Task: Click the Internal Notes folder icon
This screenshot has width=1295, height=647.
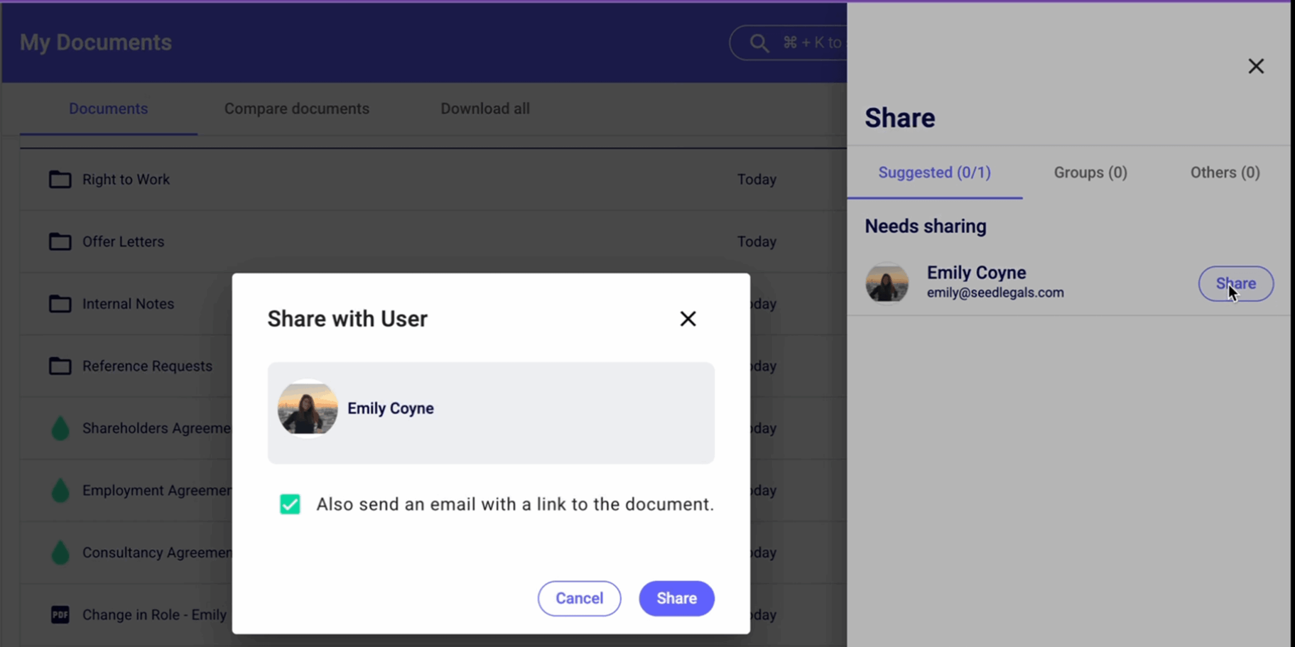Action: pyautogui.click(x=60, y=304)
